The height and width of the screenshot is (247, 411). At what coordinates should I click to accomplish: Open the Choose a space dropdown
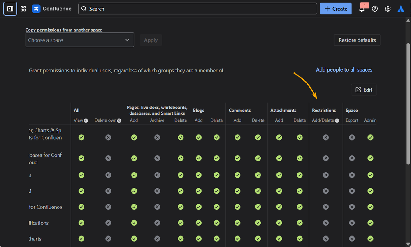pyautogui.click(x=79, y=40)
